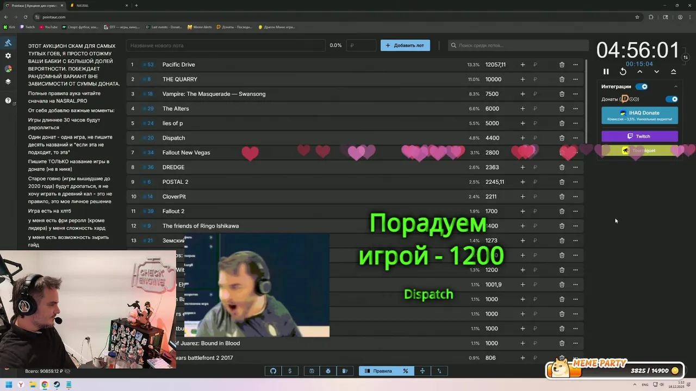The height and width of the screenshot is (391, 696).
Task: Open the Twitch bookmark
Action: 27,27
